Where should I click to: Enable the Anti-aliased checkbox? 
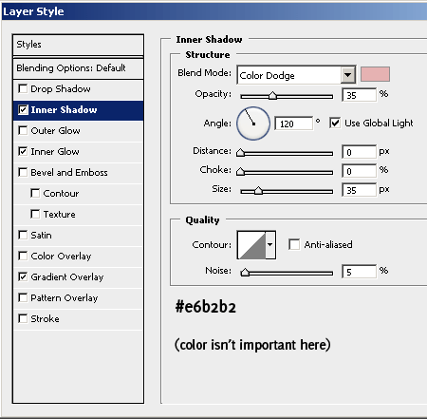pyautogui.click(x=294, y=244)
